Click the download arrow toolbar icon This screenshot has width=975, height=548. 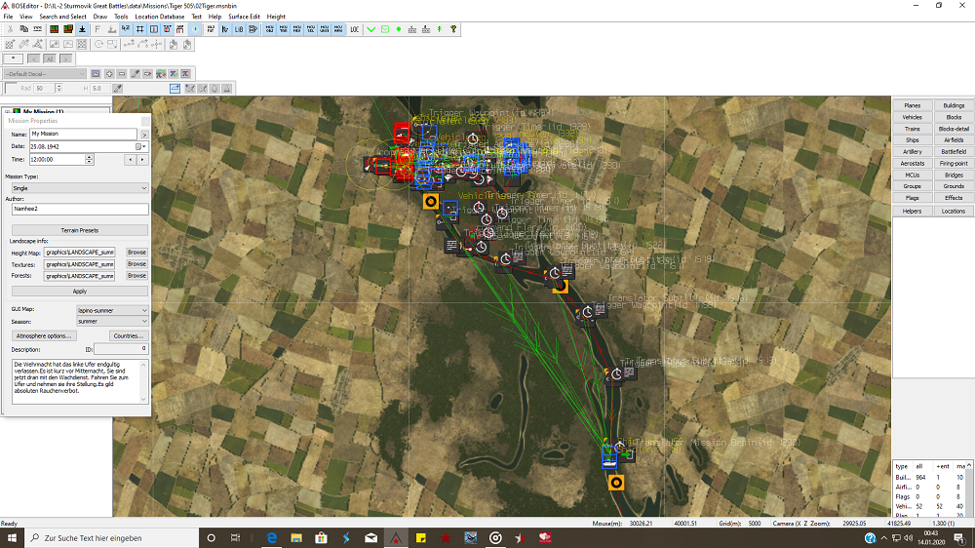(82, 29)
